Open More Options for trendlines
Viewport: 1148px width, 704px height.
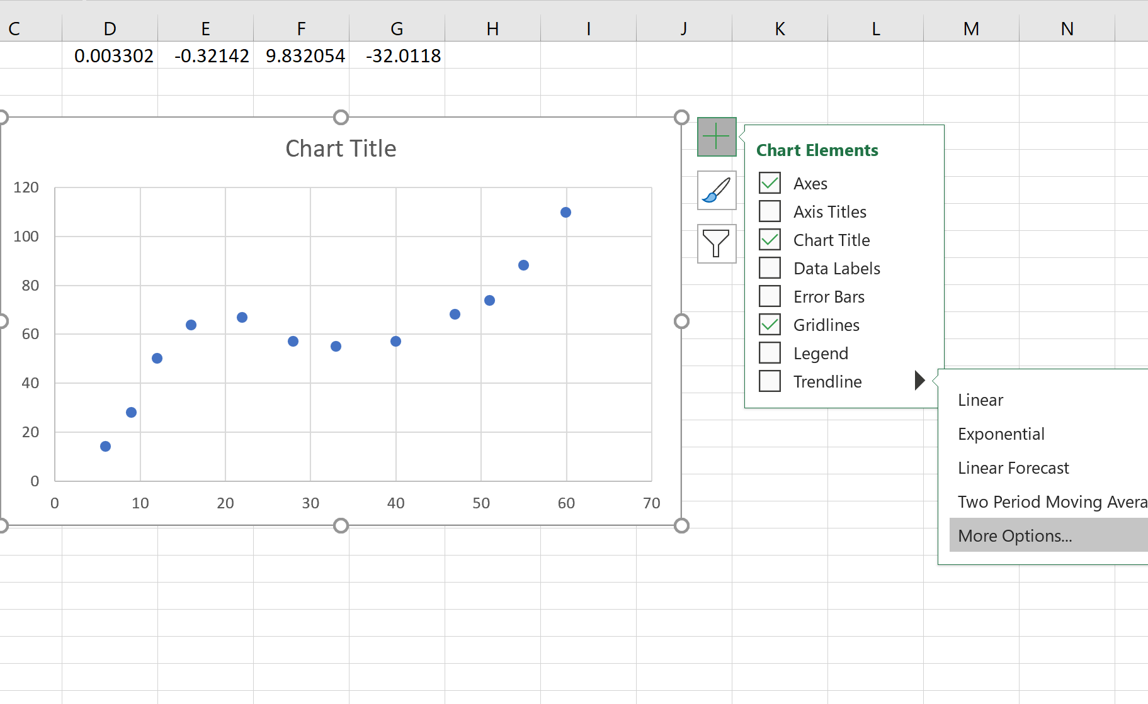point(1014,535)
